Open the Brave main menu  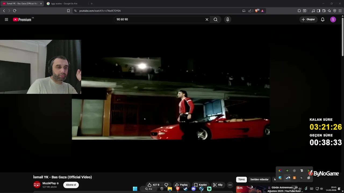[x=340, y=11]
